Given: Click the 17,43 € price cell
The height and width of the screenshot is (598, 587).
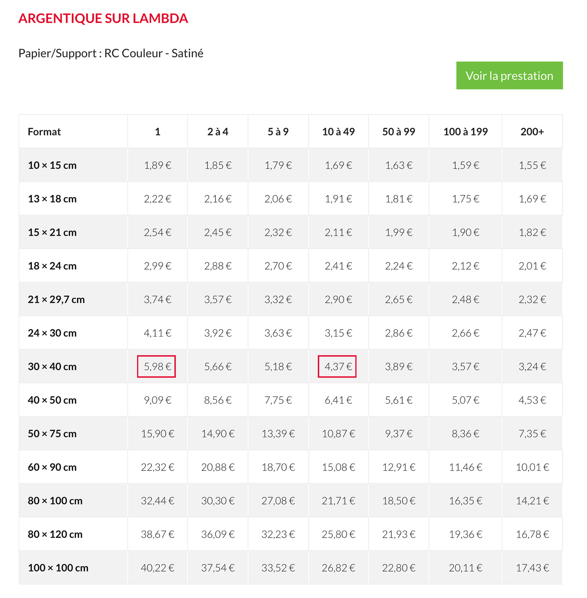Looking at the screenshot, I should pyautogui.click(x=532, y=568).
